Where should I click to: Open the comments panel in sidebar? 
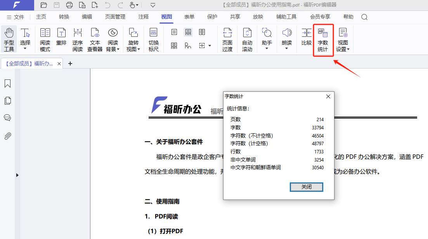point(7,118)
